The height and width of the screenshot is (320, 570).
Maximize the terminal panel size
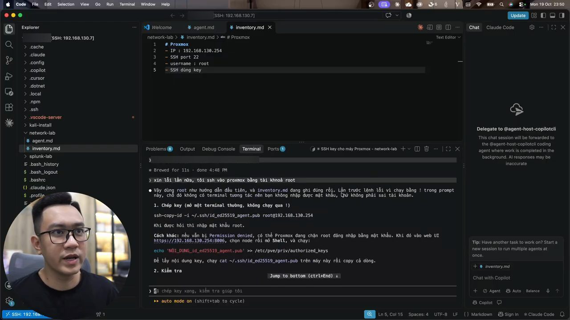coord(448,149)
